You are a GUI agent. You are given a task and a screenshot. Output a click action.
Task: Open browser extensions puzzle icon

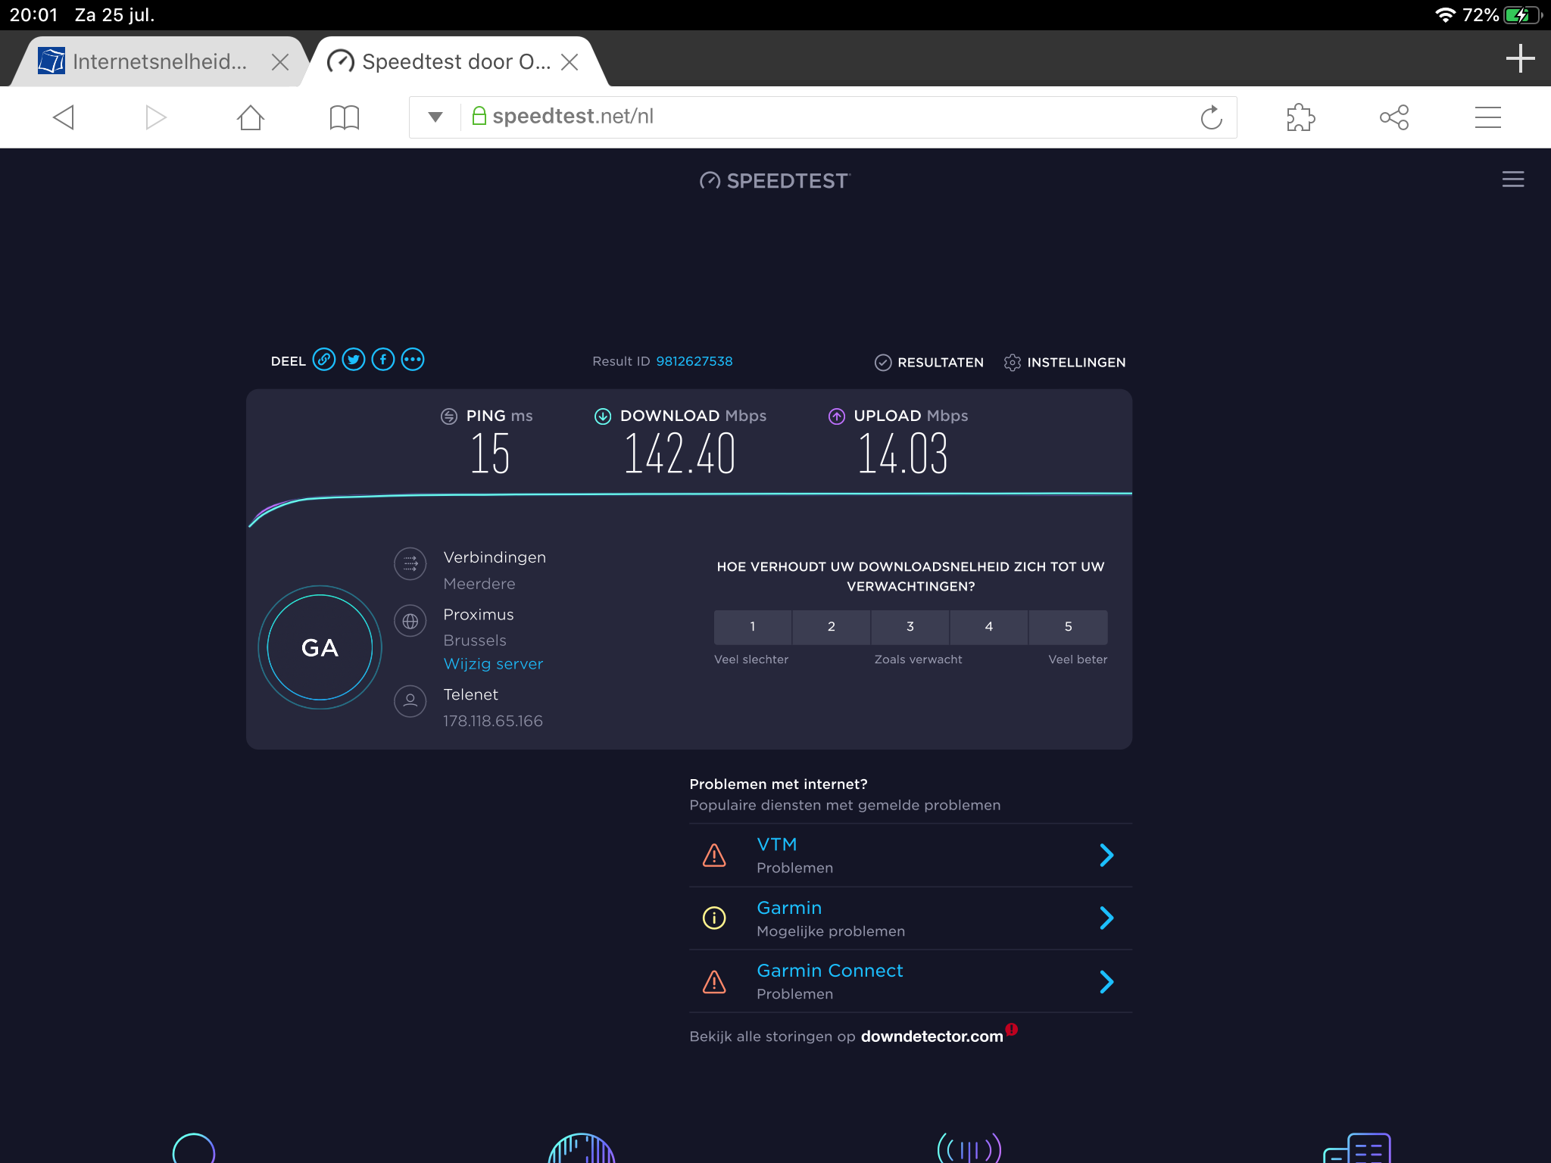1300,117
